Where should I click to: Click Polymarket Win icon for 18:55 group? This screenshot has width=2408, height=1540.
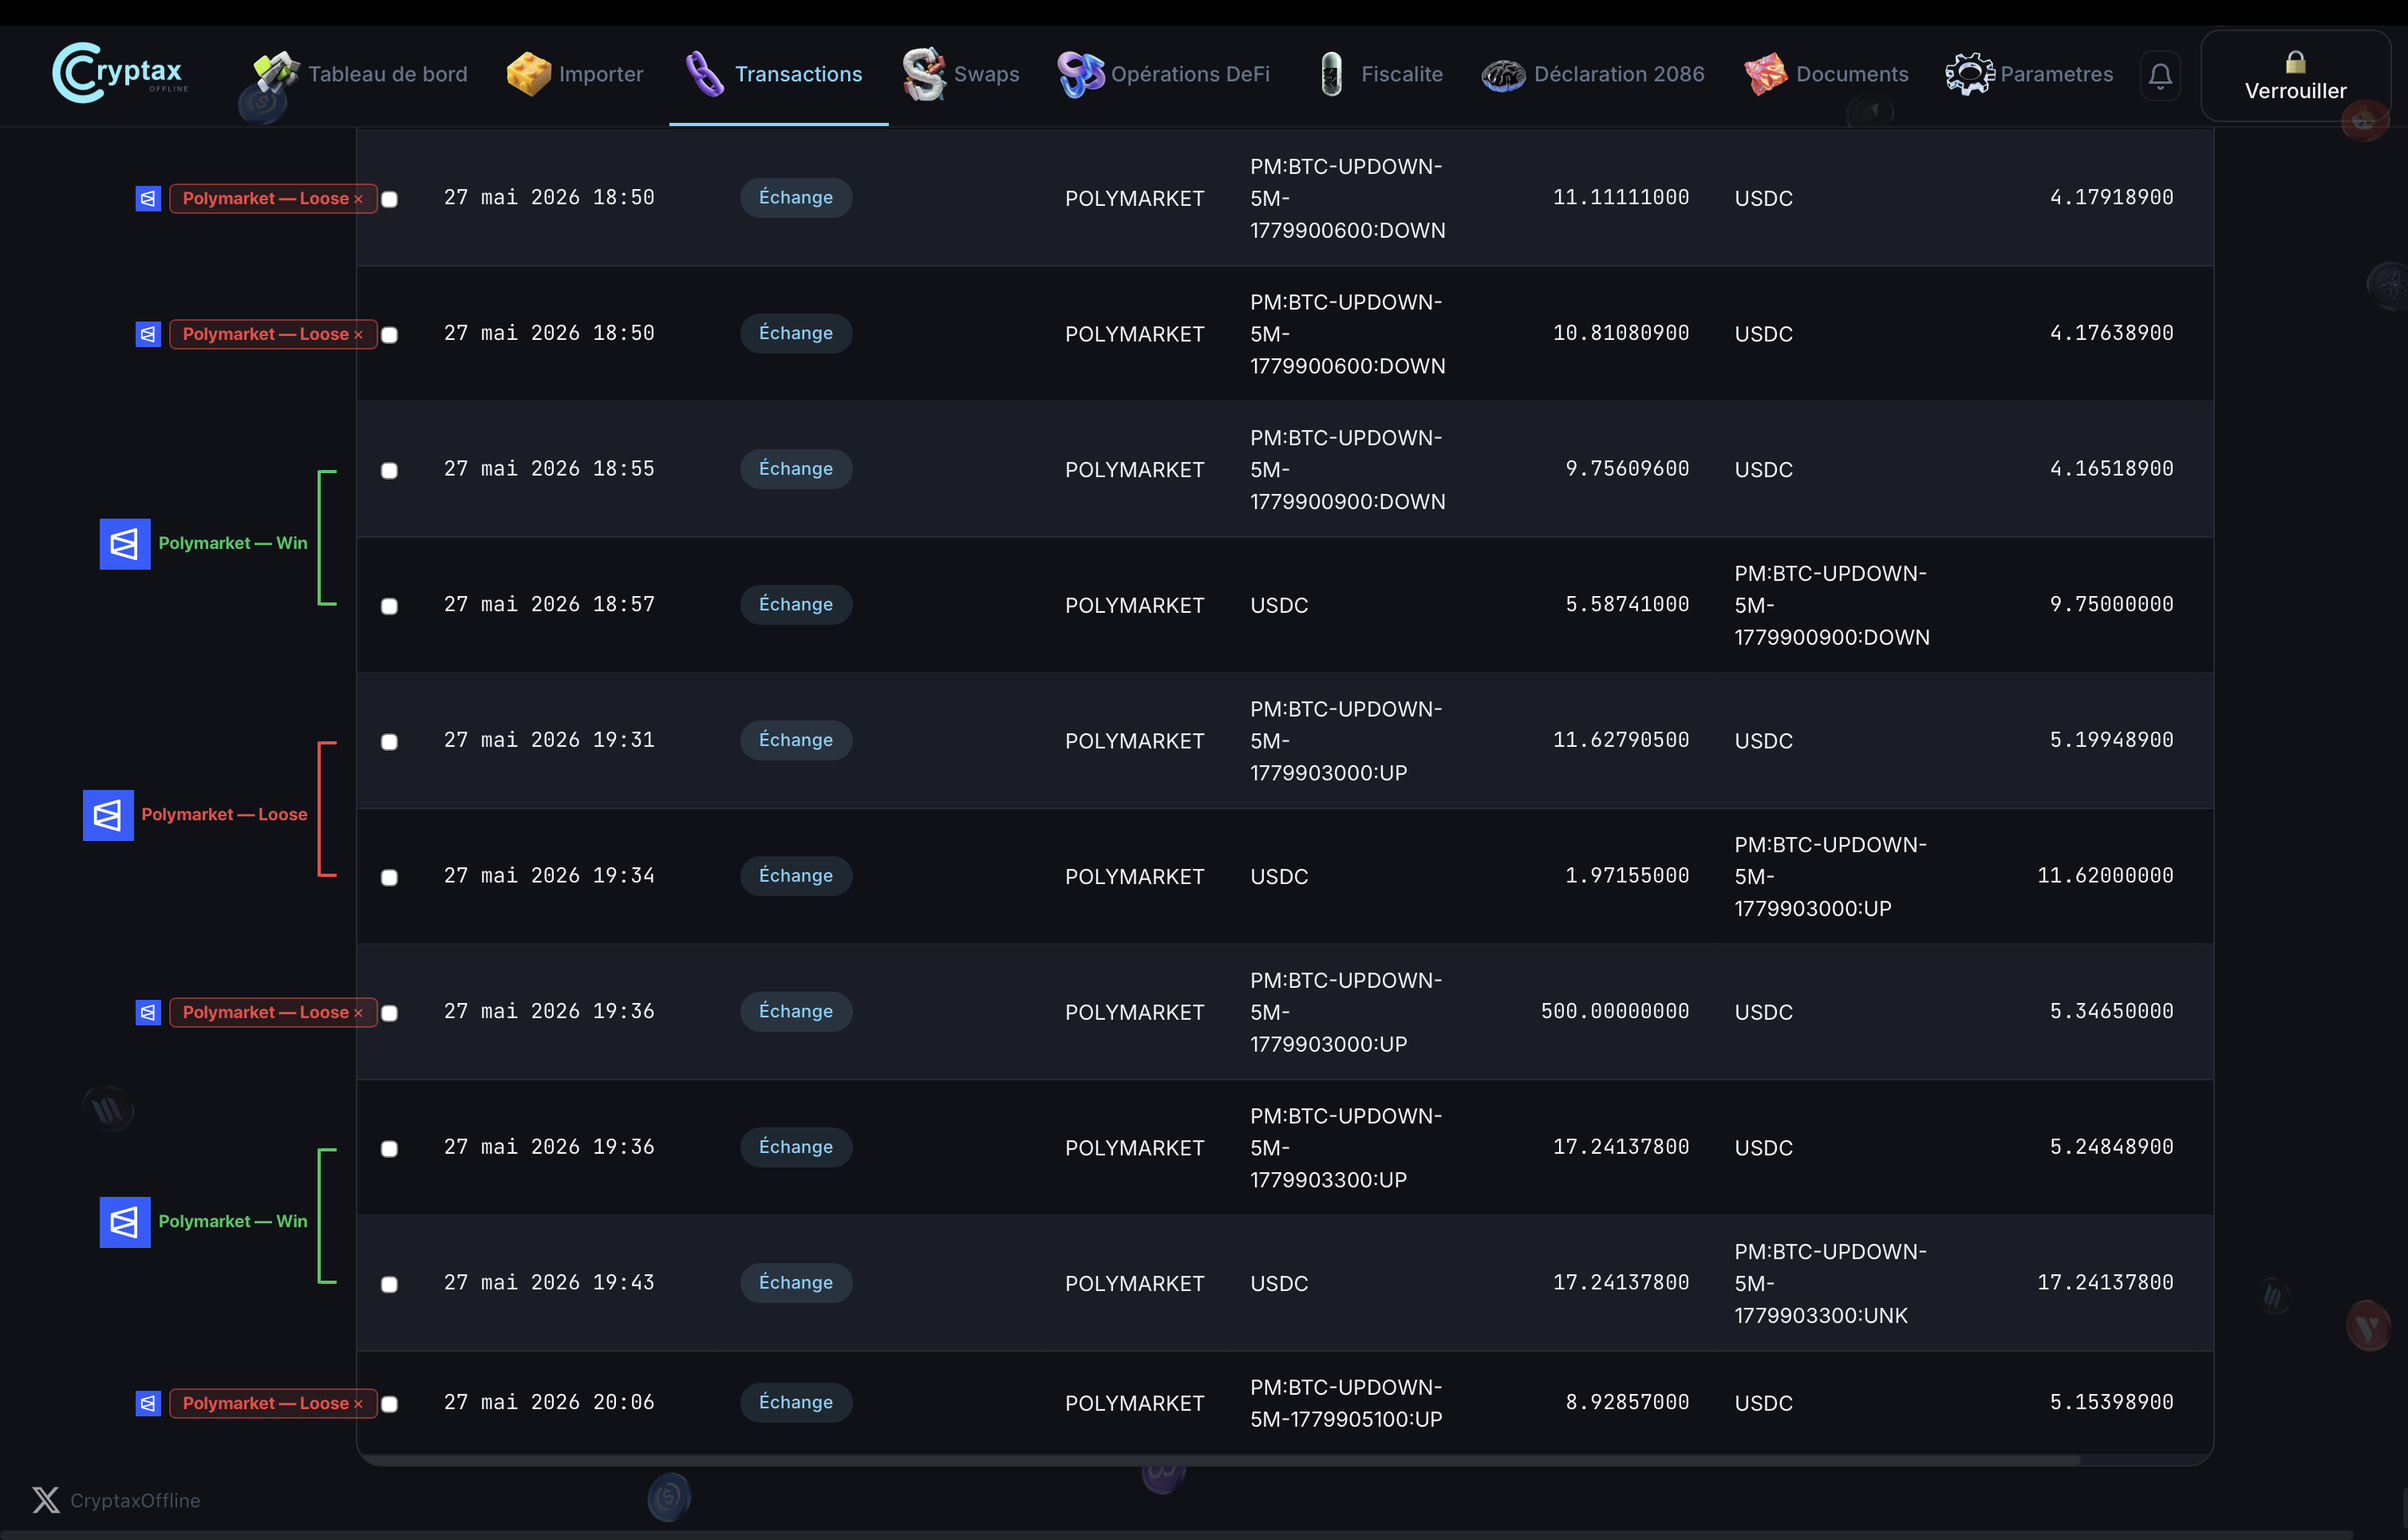[125, 543]
